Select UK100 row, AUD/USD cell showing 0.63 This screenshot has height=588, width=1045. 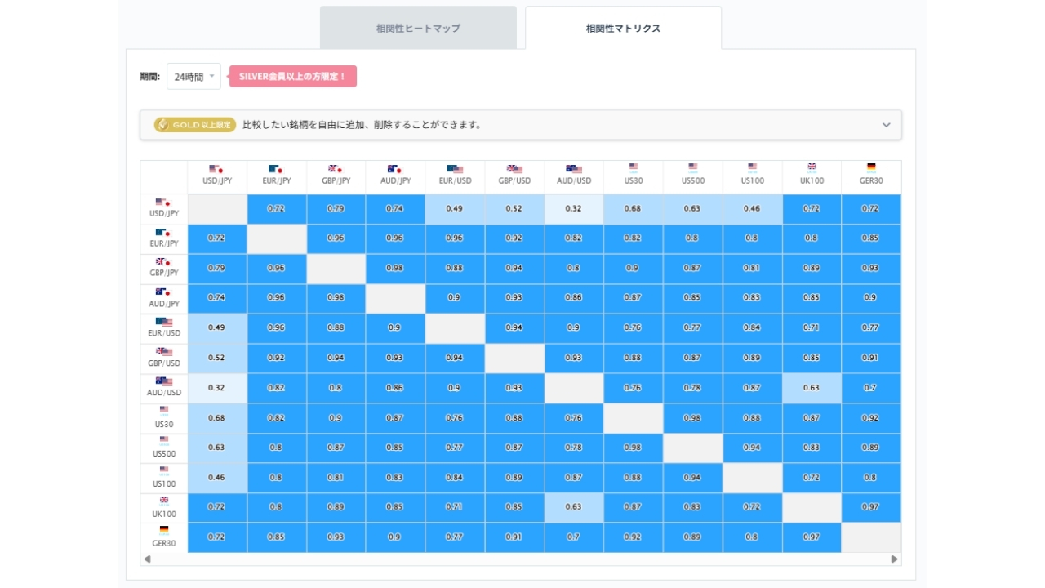tap(574, 507)
